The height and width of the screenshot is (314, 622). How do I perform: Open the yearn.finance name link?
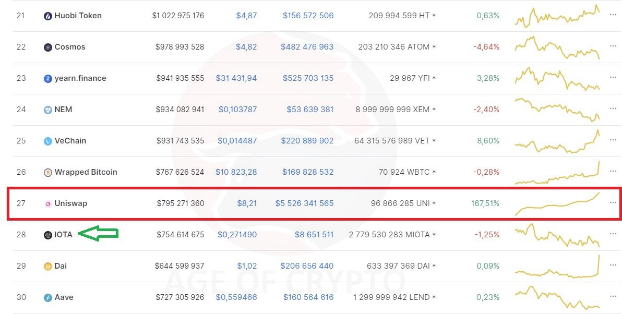click(x=80, y=78)
